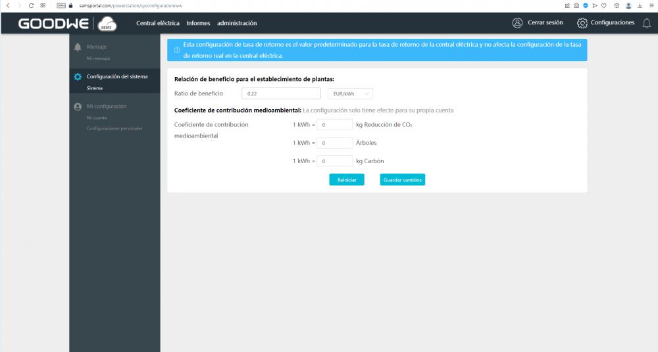Click the 'Relación de beneficio para el establecimiento' heading

(x=254, y=79)
